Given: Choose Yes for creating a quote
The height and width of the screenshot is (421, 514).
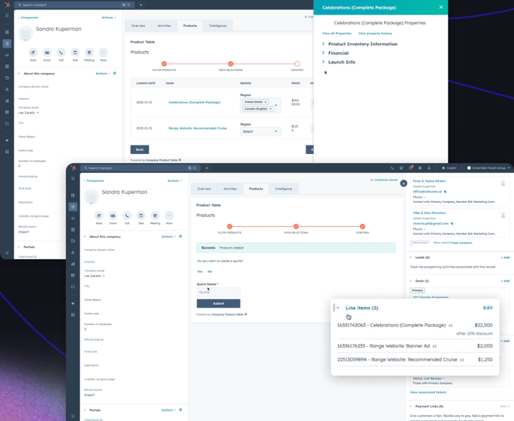Looking at the screenshot, I should [x=200, y=272].
